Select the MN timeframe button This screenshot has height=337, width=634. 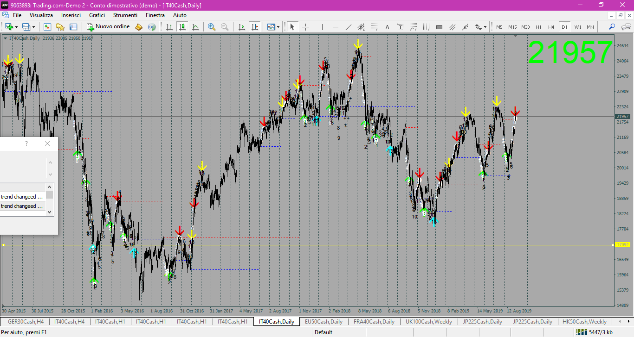(x=590, y=27)
